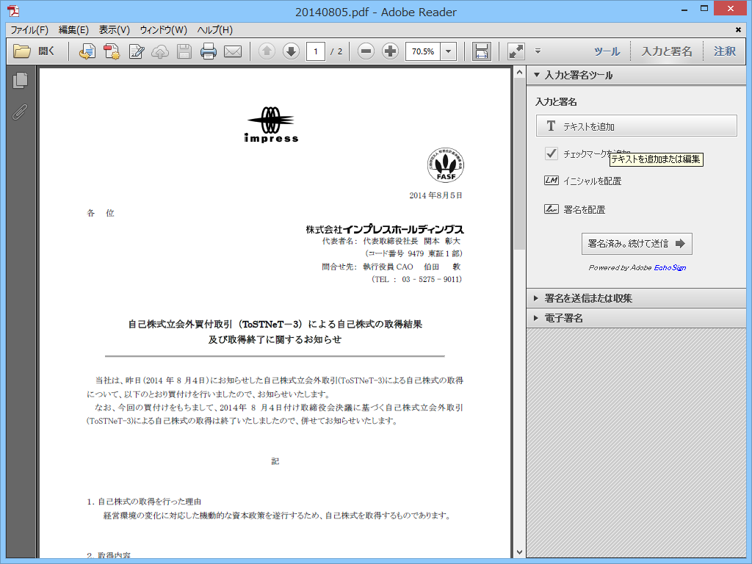Click the テキストを追加 button
Image resolution: width=752 pixels, height=564 pixels.
tap(637, 126)
